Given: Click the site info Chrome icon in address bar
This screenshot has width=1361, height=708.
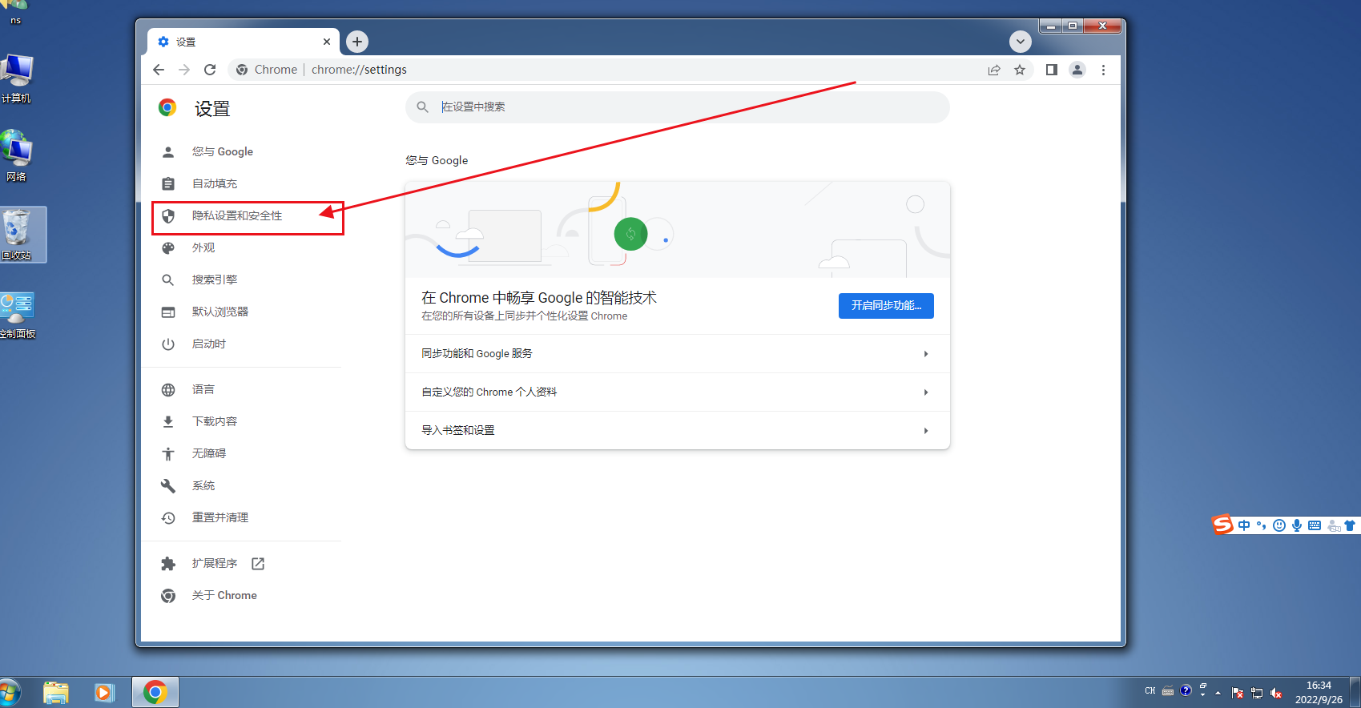Looking at the screenshot, I should pos(242,70).
